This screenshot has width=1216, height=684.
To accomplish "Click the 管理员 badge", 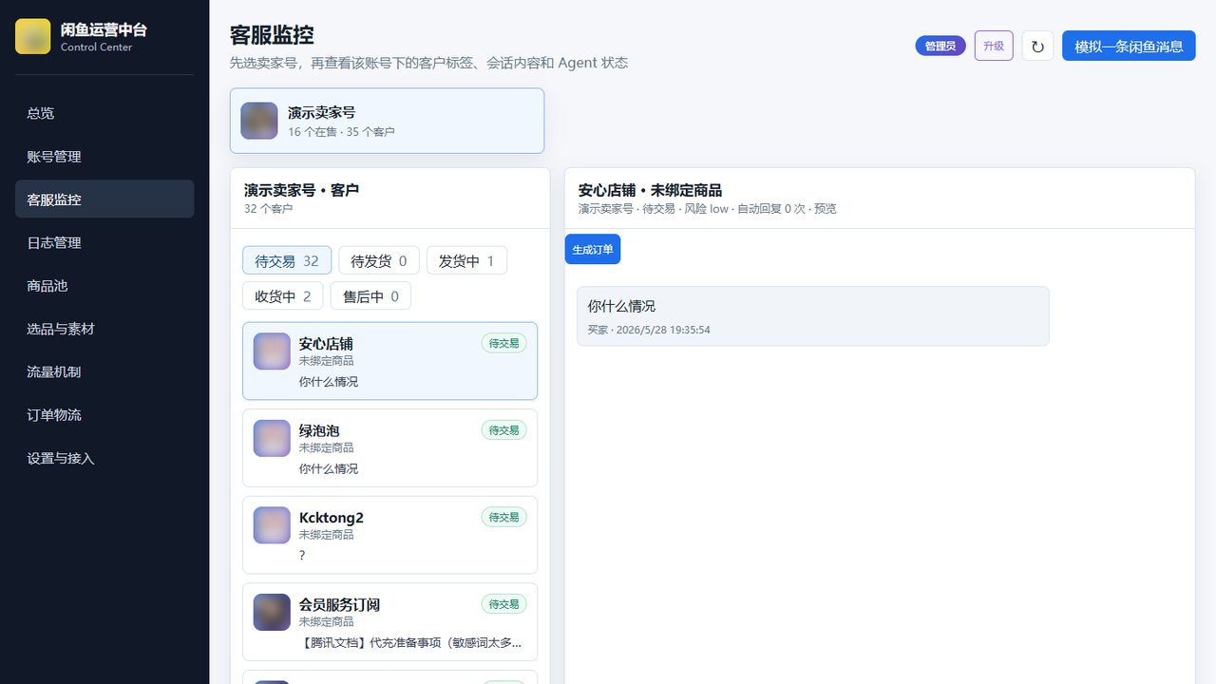I will tap(940, 46).
